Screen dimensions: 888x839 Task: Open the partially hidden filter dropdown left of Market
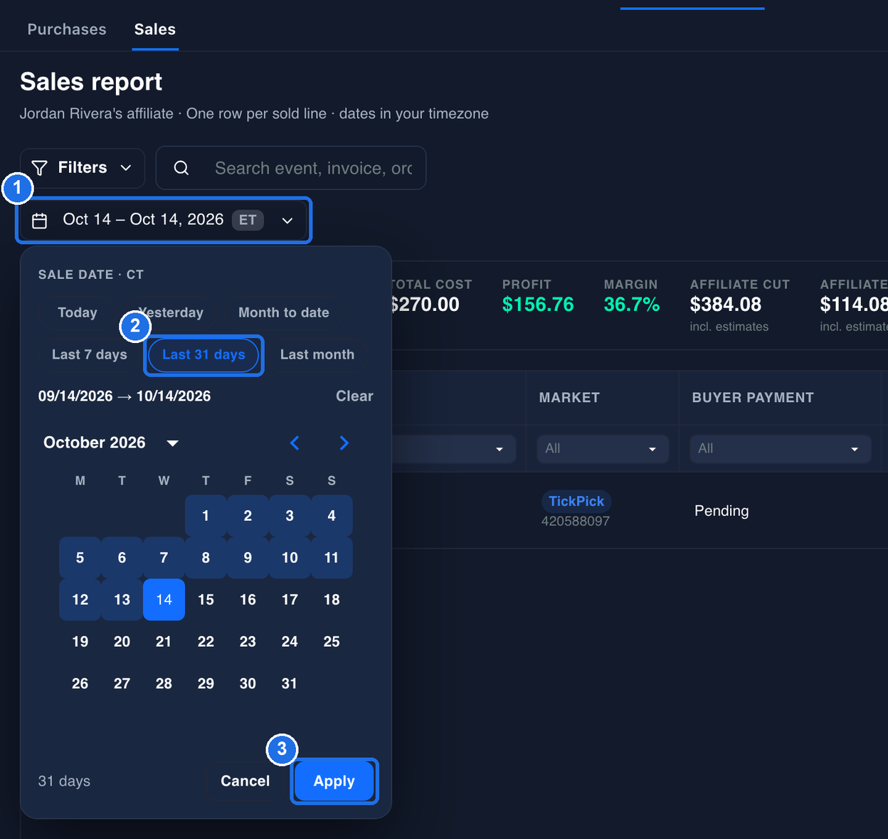click(453, 449)
